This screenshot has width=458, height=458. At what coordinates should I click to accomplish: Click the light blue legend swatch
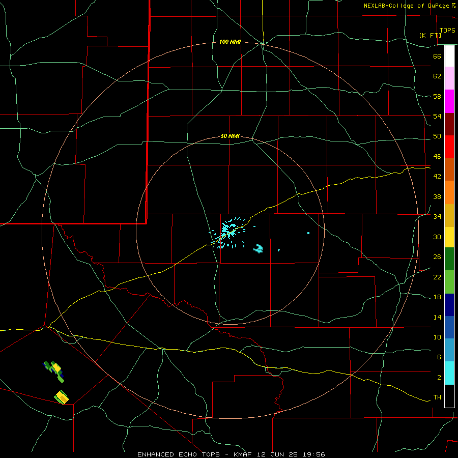449,350
